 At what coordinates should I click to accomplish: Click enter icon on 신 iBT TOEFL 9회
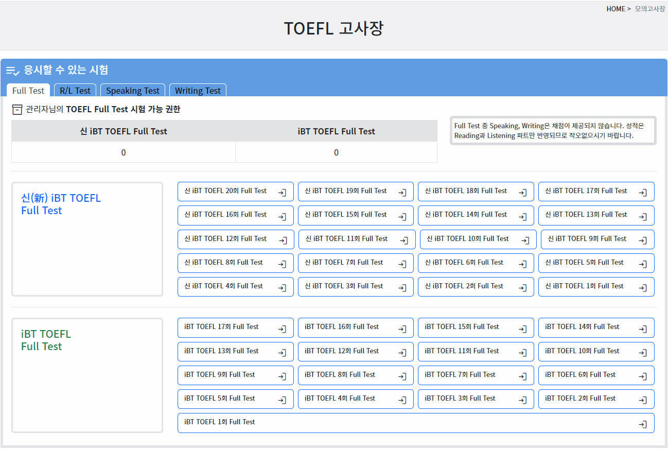(x=643, y=240)
